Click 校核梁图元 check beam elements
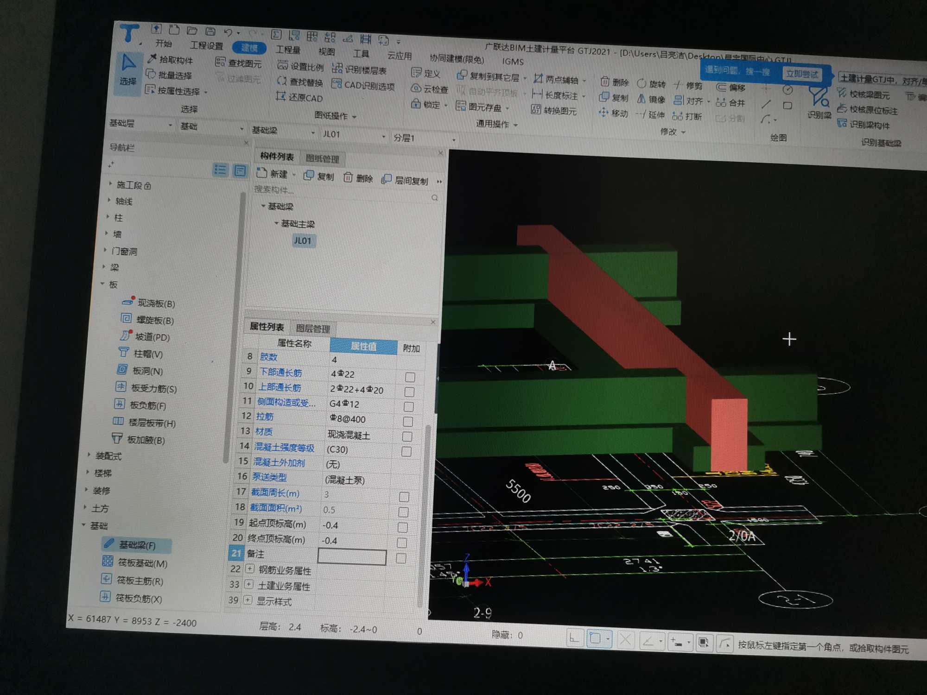927x695 pixels. tap(864, 95)
